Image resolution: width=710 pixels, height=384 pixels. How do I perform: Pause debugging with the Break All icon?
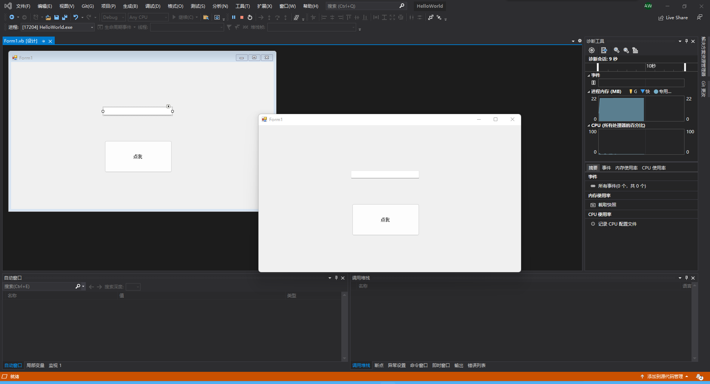tap(234, 17)
